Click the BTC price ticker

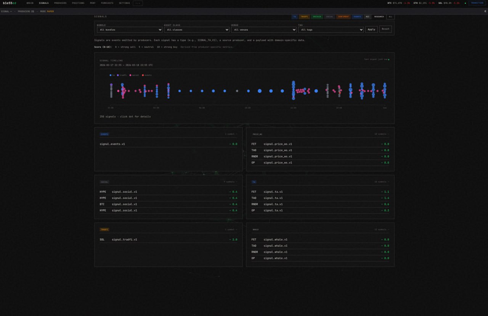tap(399, 3)
